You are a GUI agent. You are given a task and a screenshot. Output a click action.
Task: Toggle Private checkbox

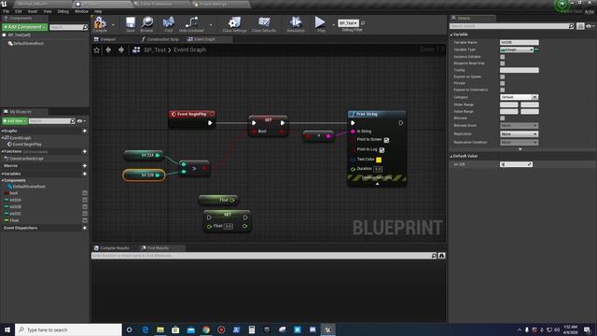[x=502, y=83]
